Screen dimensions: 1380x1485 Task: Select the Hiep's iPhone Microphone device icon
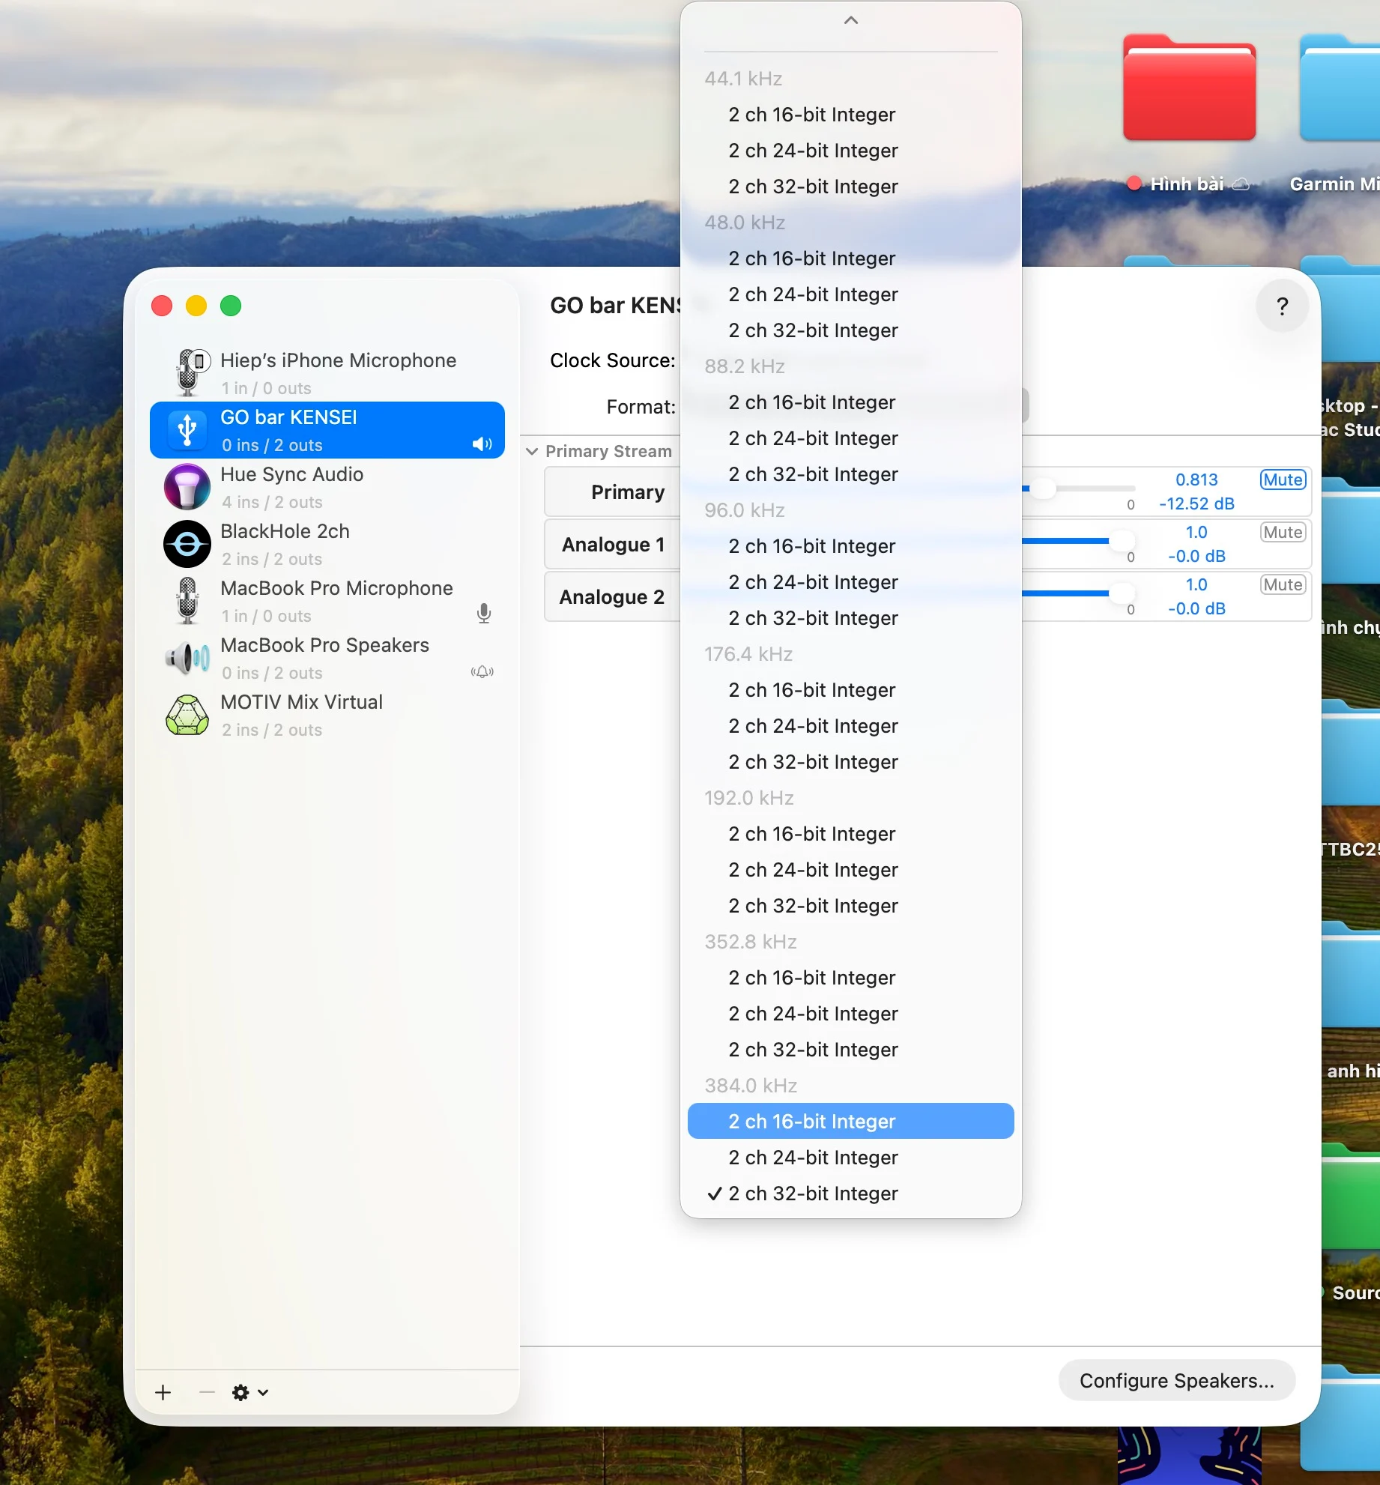[x=189, y=372]
